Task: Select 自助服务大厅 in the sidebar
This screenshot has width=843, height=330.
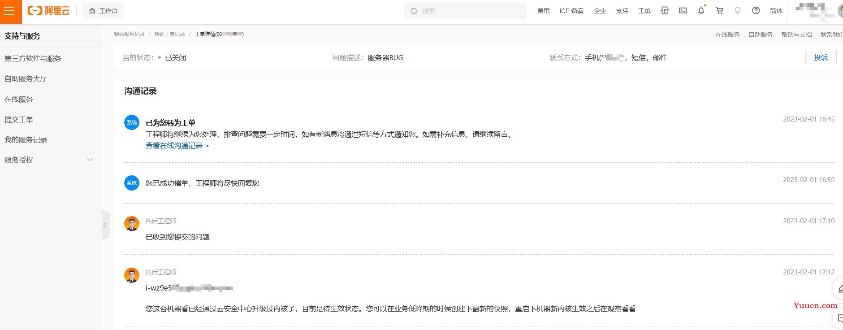Action: tap(26, 78)
